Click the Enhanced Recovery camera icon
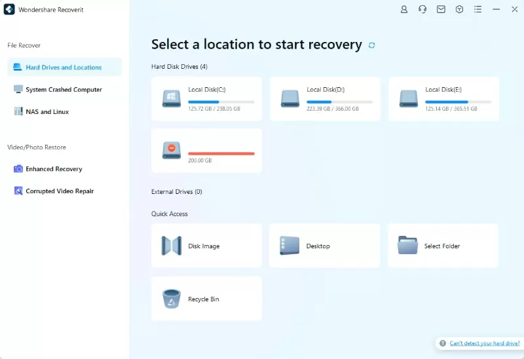Image resolution: width=524 pixels, height=359 pixels. coord(18,168)
